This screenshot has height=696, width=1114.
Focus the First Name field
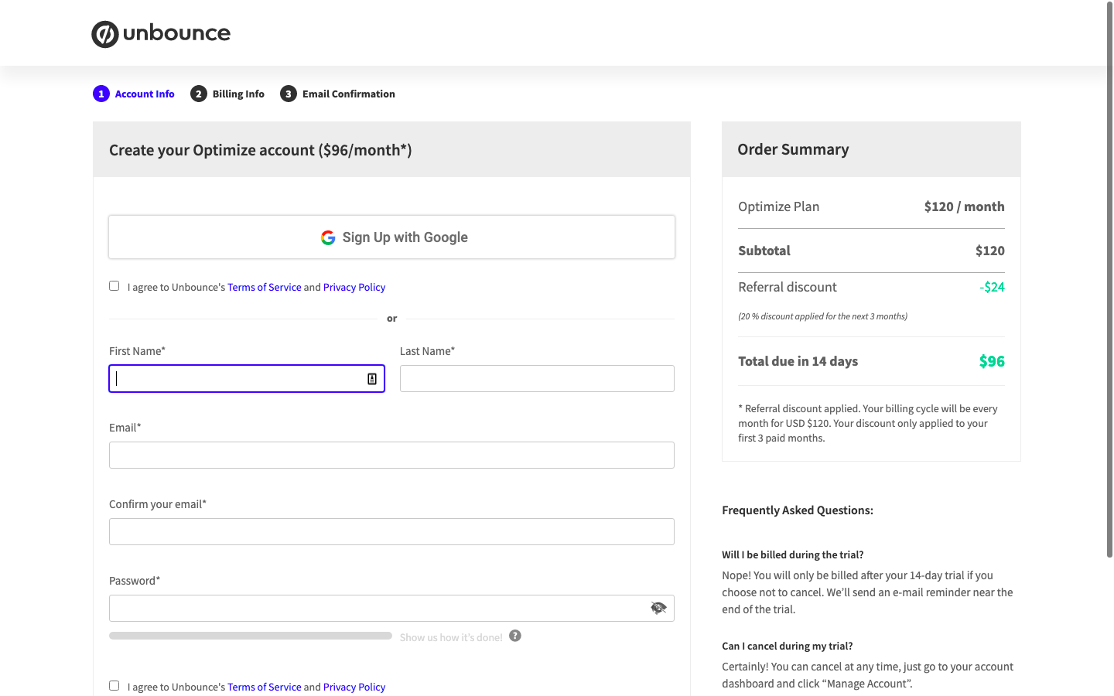pos(247,379)
